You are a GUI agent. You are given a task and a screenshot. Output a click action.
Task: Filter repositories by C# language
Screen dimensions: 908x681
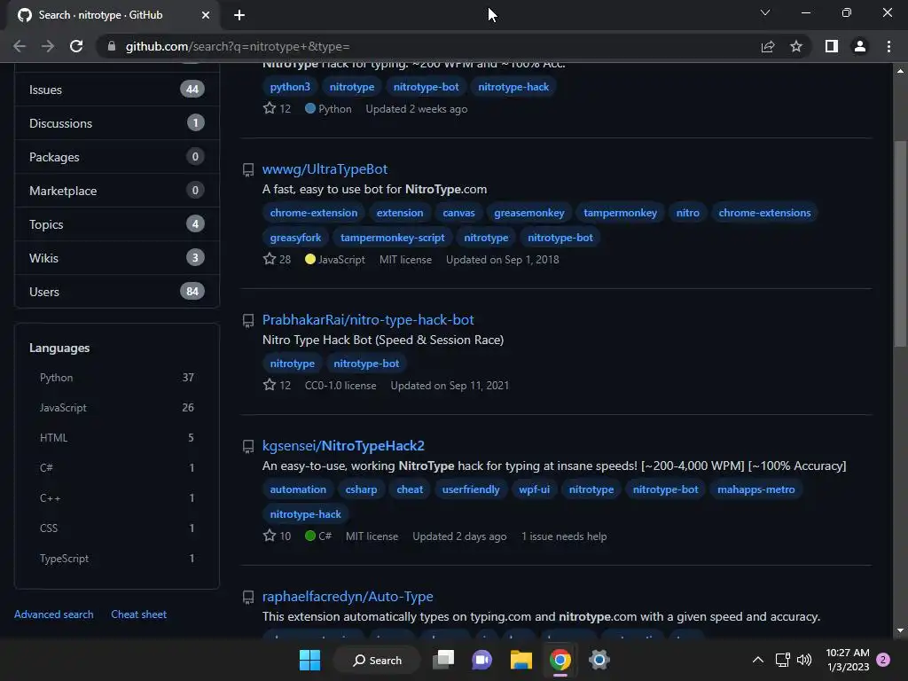pos(116,468)
